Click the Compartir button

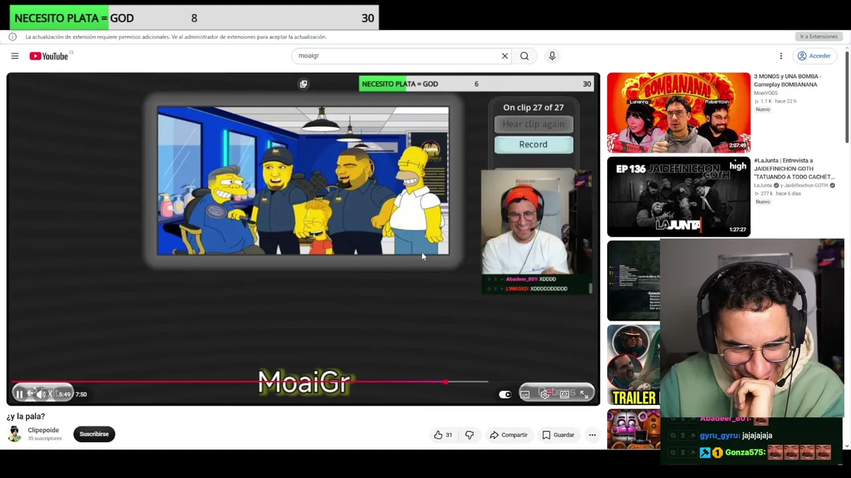(x=509, y=435)
